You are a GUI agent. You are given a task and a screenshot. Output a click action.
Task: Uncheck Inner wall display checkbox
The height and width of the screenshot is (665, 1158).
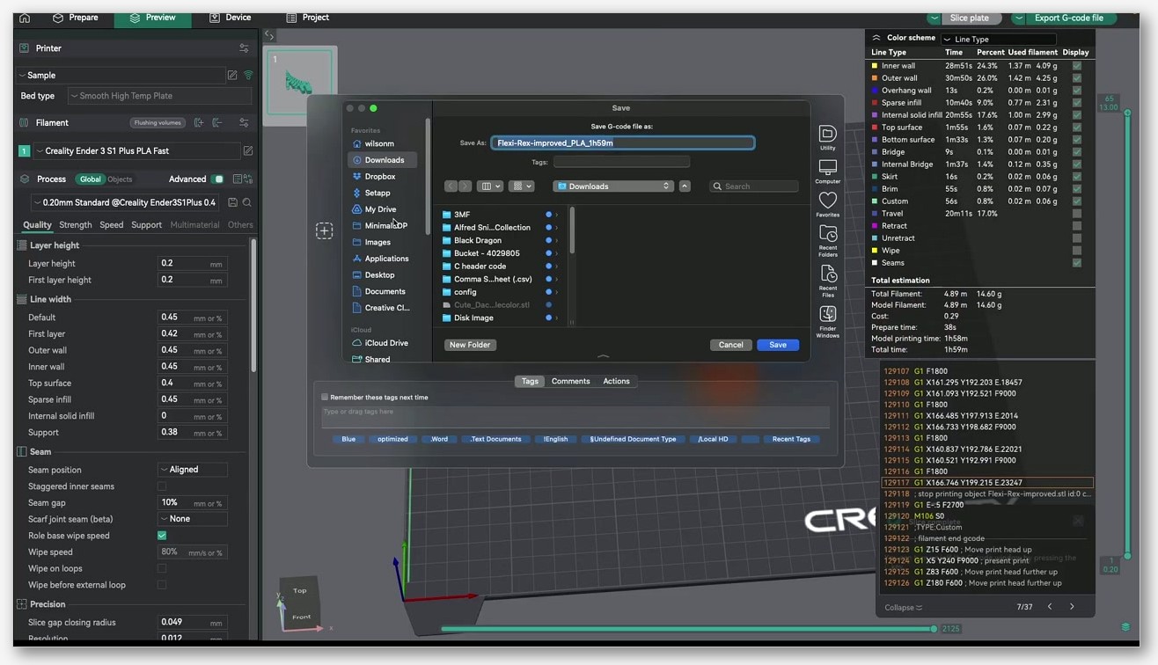1077,66
